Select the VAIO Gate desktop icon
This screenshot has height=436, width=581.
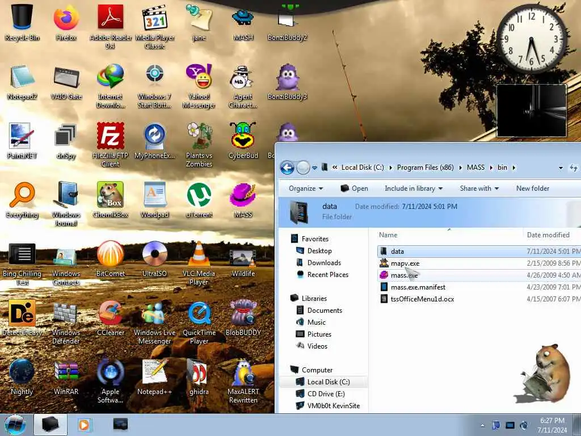tap(66, 82)
